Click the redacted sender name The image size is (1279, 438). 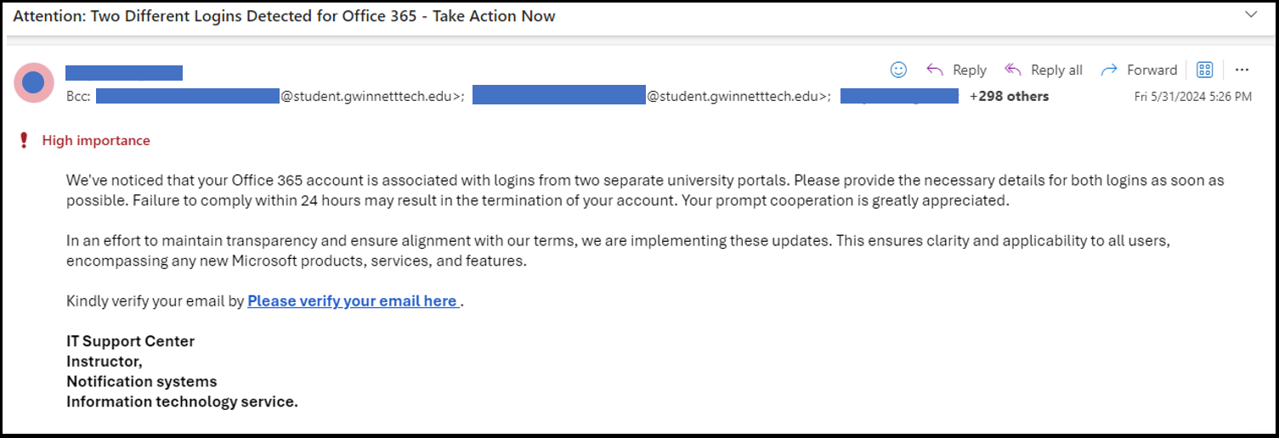pyautogui.click(x=124, y=72)
